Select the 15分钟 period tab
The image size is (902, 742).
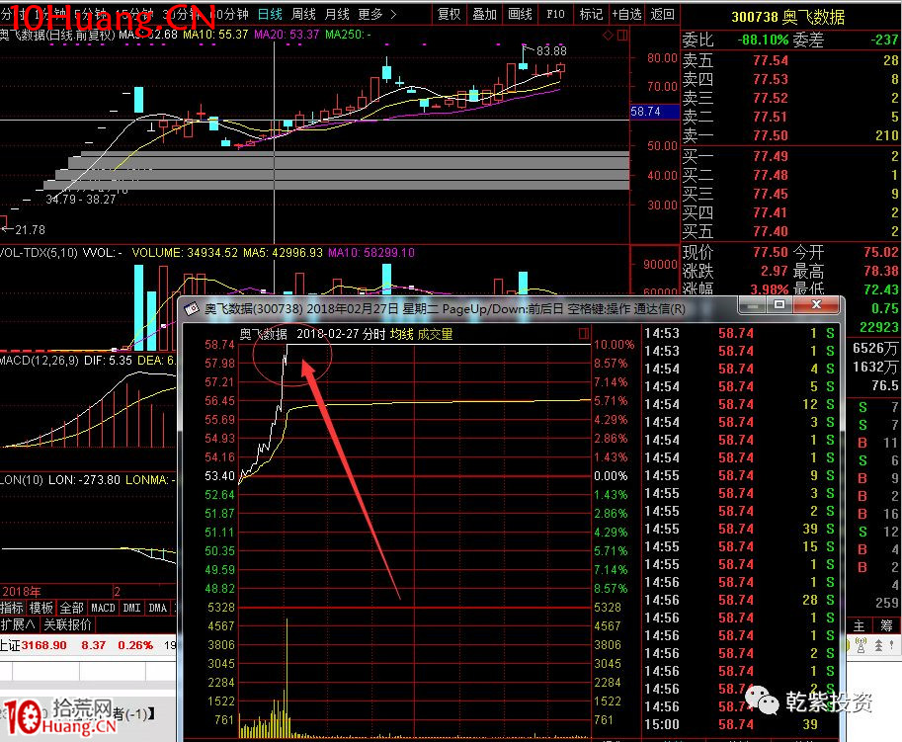pyautogui.click(x=134, y=14)
